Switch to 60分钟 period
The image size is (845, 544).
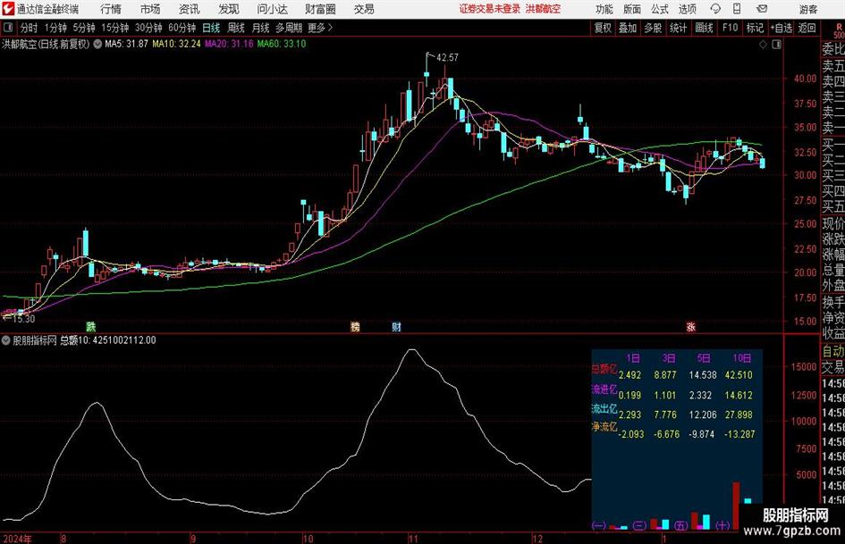[182, 28]
